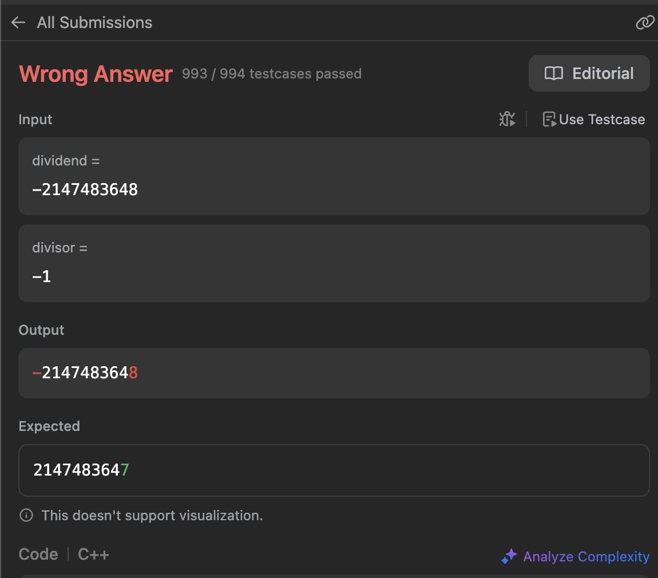Click the Expected value box
This screenshot has width=658, height=578.
[334, 470]
